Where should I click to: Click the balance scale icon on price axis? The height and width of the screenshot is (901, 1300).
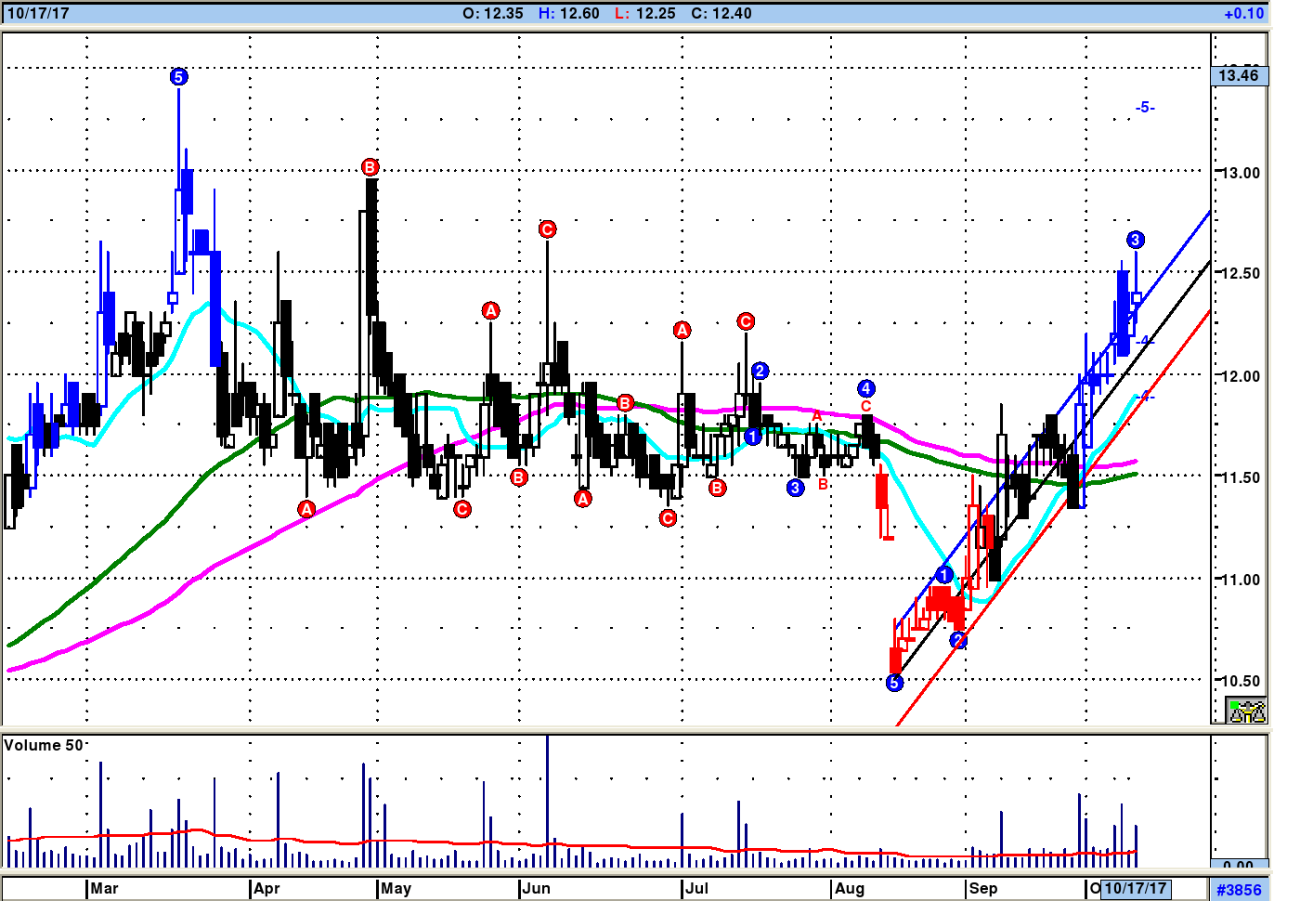click(1246, 712)
